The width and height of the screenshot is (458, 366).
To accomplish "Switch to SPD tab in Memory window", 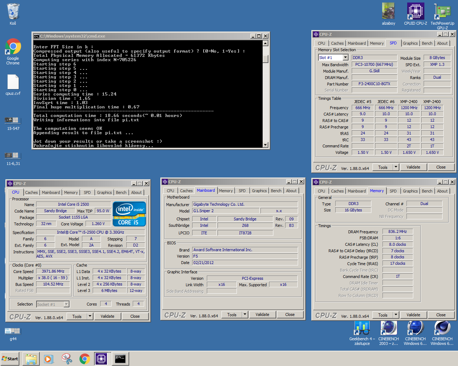I will tap(393, 191).
